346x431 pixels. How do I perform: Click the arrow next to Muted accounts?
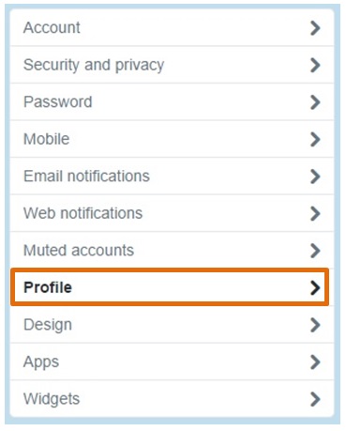(x=315, y=251)
